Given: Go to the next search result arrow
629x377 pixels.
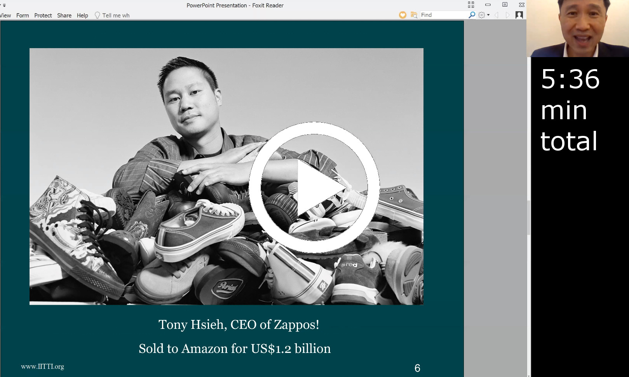Looking at the screenshot, I should [507, 15].
